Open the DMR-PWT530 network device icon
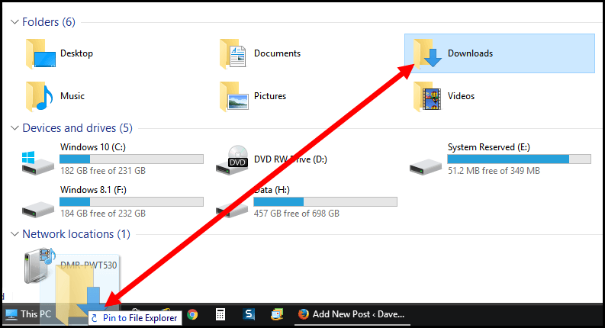This screenshot has height=328, width=605. [x=39, y=266]
